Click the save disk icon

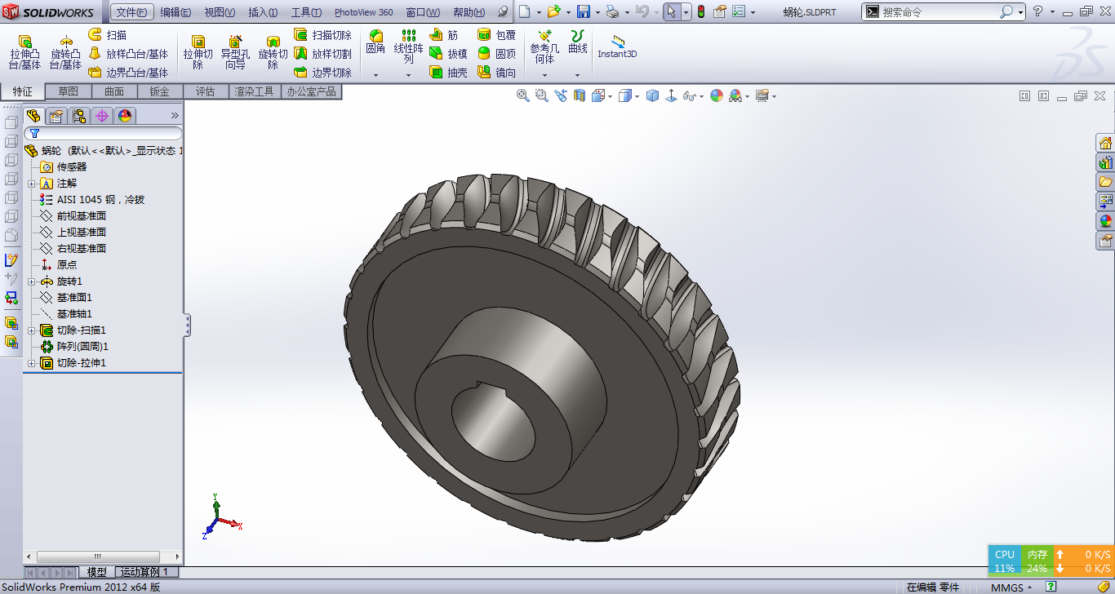point(584,12)
